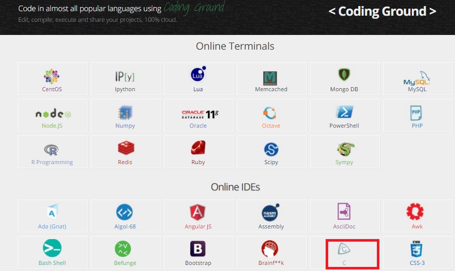This screenshot has height=271, width=455.
Task: Open the Brainf**k brain icon
Action: [269, 248]
